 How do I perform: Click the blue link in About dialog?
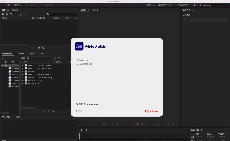(x=78, y=111)
